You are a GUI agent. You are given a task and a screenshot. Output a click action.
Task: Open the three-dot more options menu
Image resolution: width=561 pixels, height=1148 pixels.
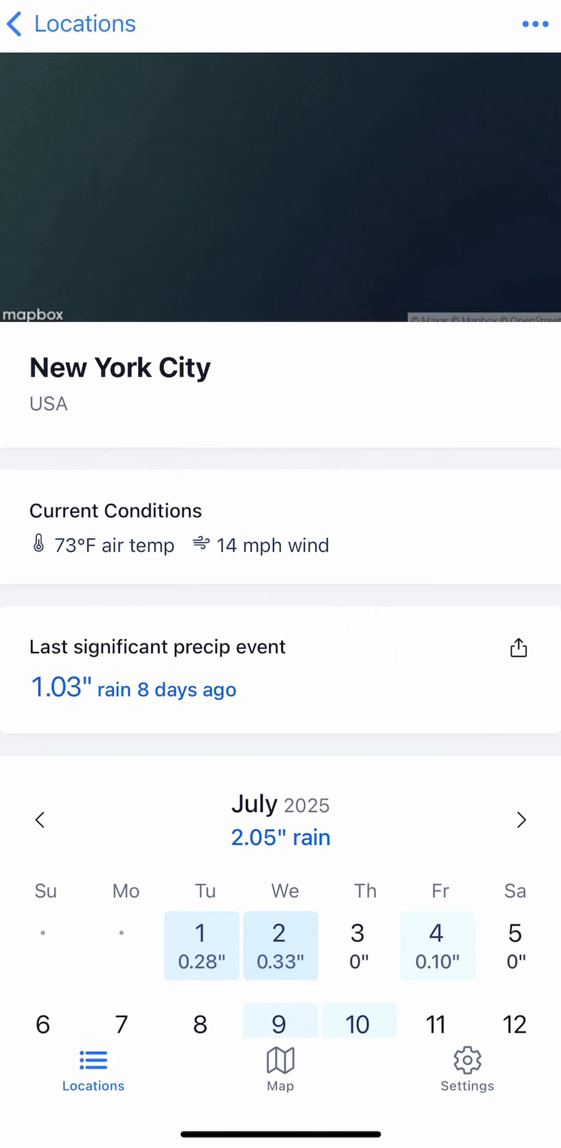[535, 24]
